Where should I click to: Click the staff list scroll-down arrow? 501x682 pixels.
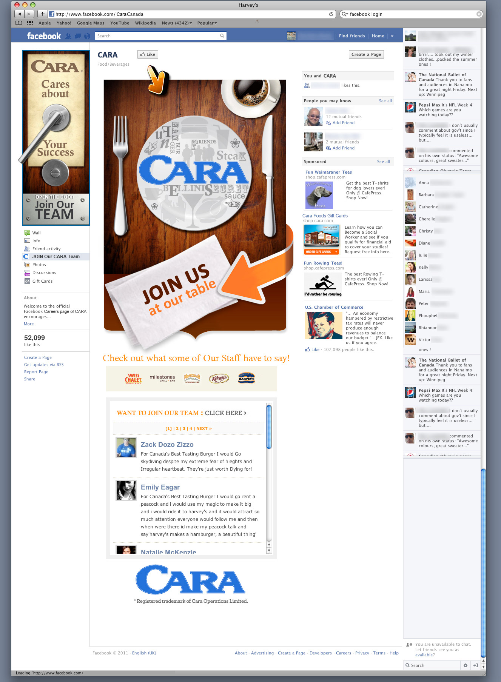tap(269, 551)
